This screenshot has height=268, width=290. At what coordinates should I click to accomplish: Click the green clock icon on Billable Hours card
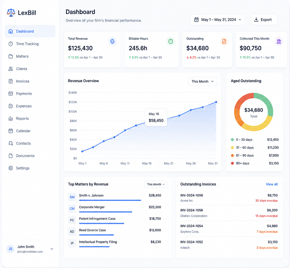pyautogui.click(x=170, y=41)
